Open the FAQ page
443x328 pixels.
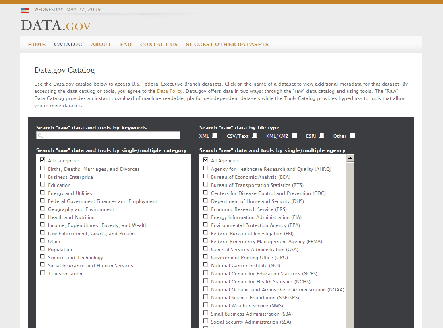point(126,44)
